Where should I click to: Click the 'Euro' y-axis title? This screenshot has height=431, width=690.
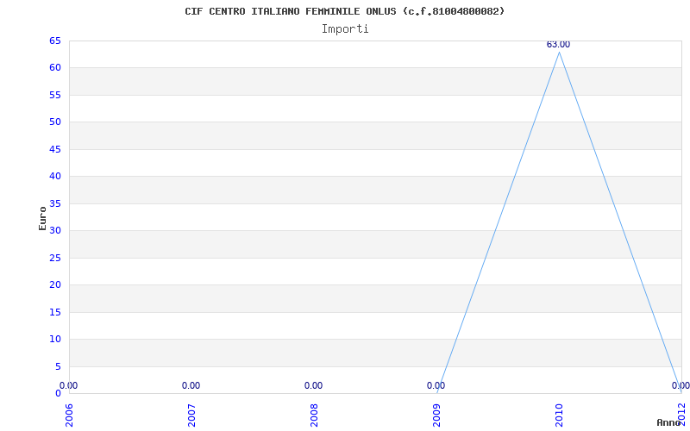pyautogui.click(x=42, y=218)
